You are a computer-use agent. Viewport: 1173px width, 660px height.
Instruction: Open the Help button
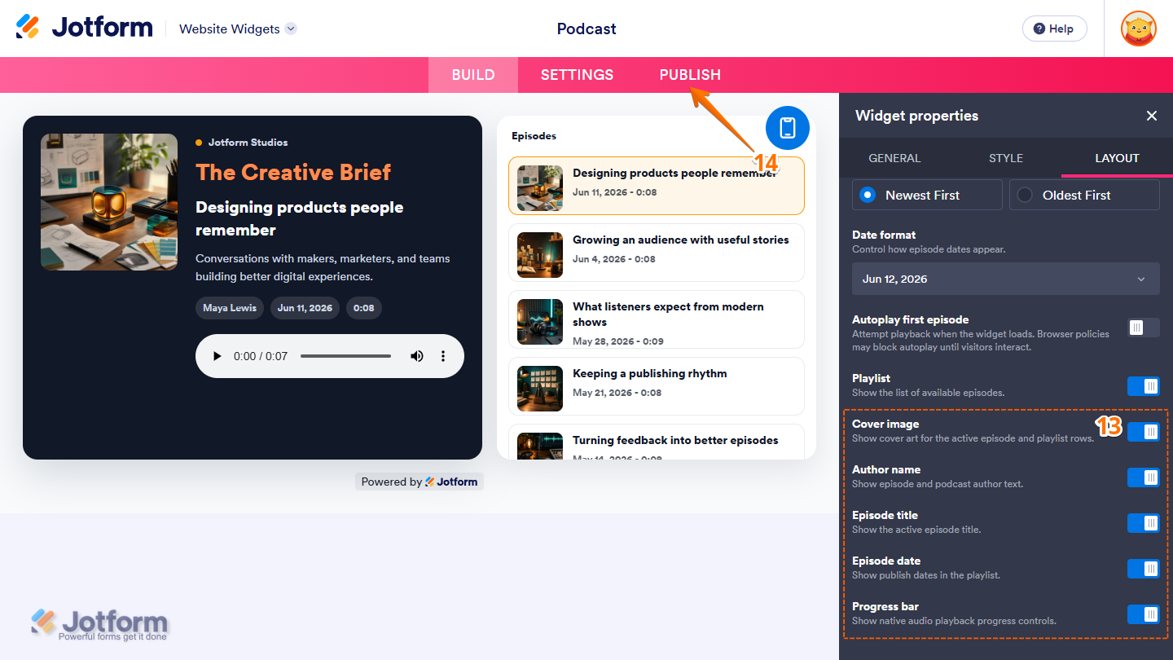tap(1054, 29)
